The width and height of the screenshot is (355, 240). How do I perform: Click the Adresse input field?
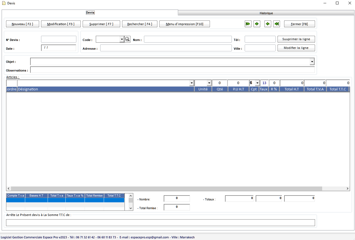166,48
